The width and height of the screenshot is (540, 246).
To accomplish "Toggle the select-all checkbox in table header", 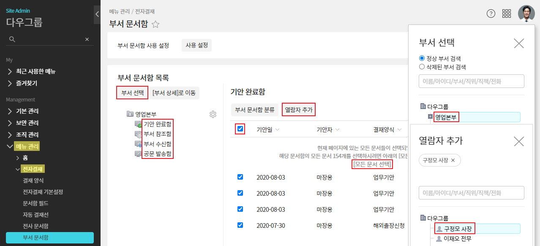I will tap(240, 129).
